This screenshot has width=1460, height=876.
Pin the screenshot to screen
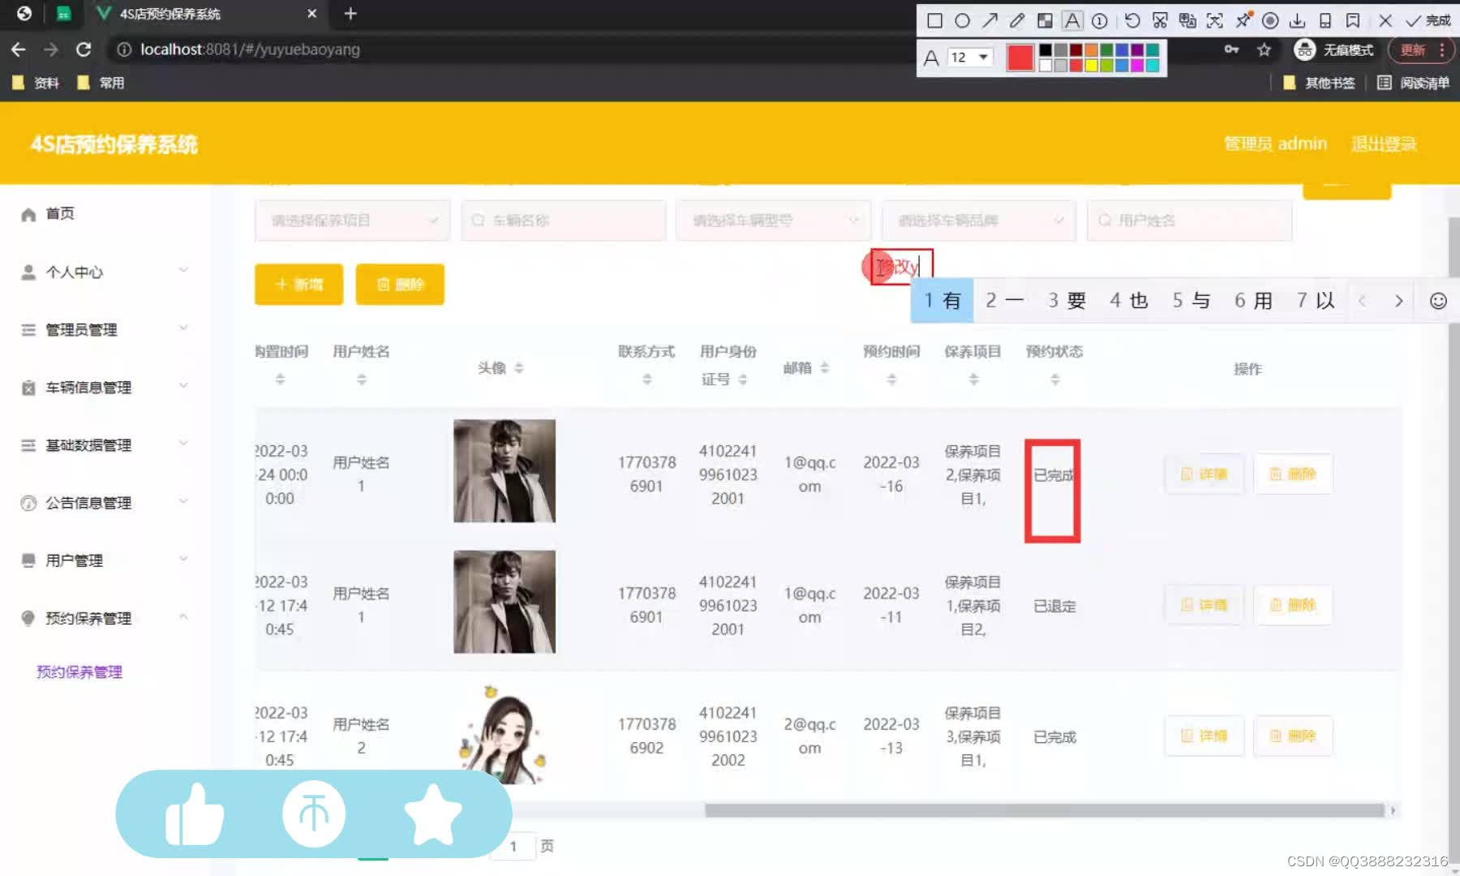[x=1243, y=20]
